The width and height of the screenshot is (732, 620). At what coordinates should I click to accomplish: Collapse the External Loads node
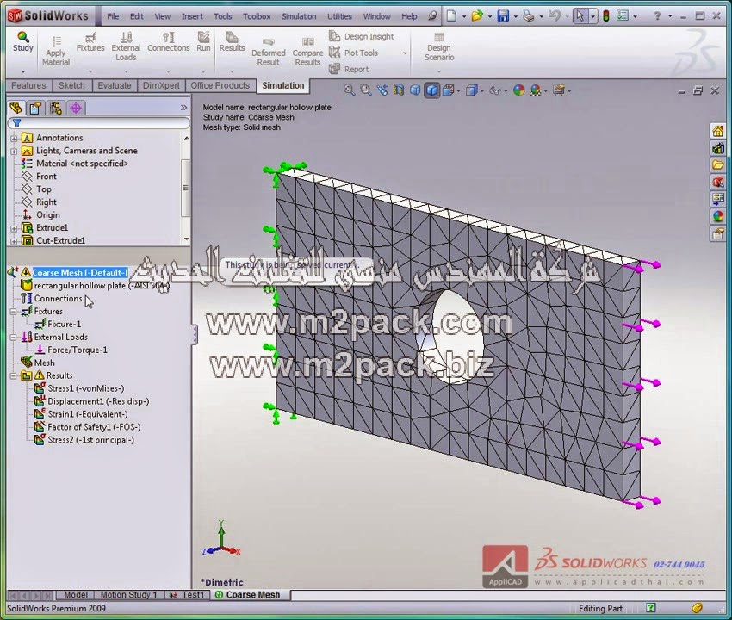(x=14, y=337)
